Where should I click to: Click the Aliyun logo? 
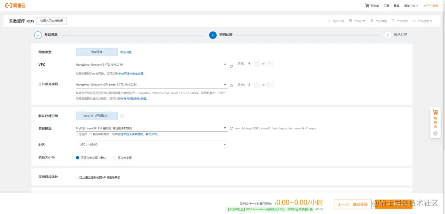pos(15,5)
